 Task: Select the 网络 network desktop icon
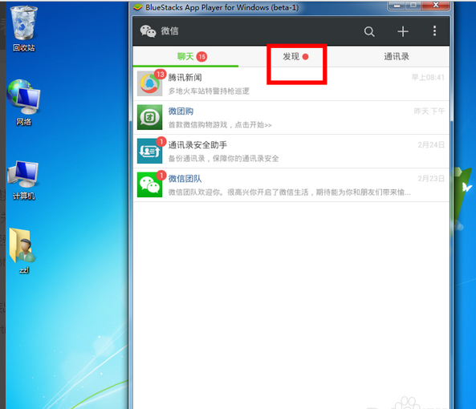point(23,103)
